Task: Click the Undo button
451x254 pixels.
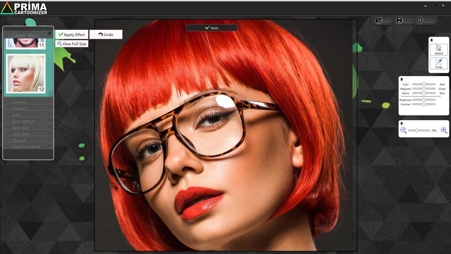Action: (x=106, y=35)
